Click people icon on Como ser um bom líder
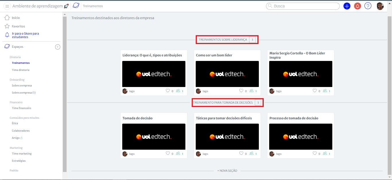 (x=252, y=91)
